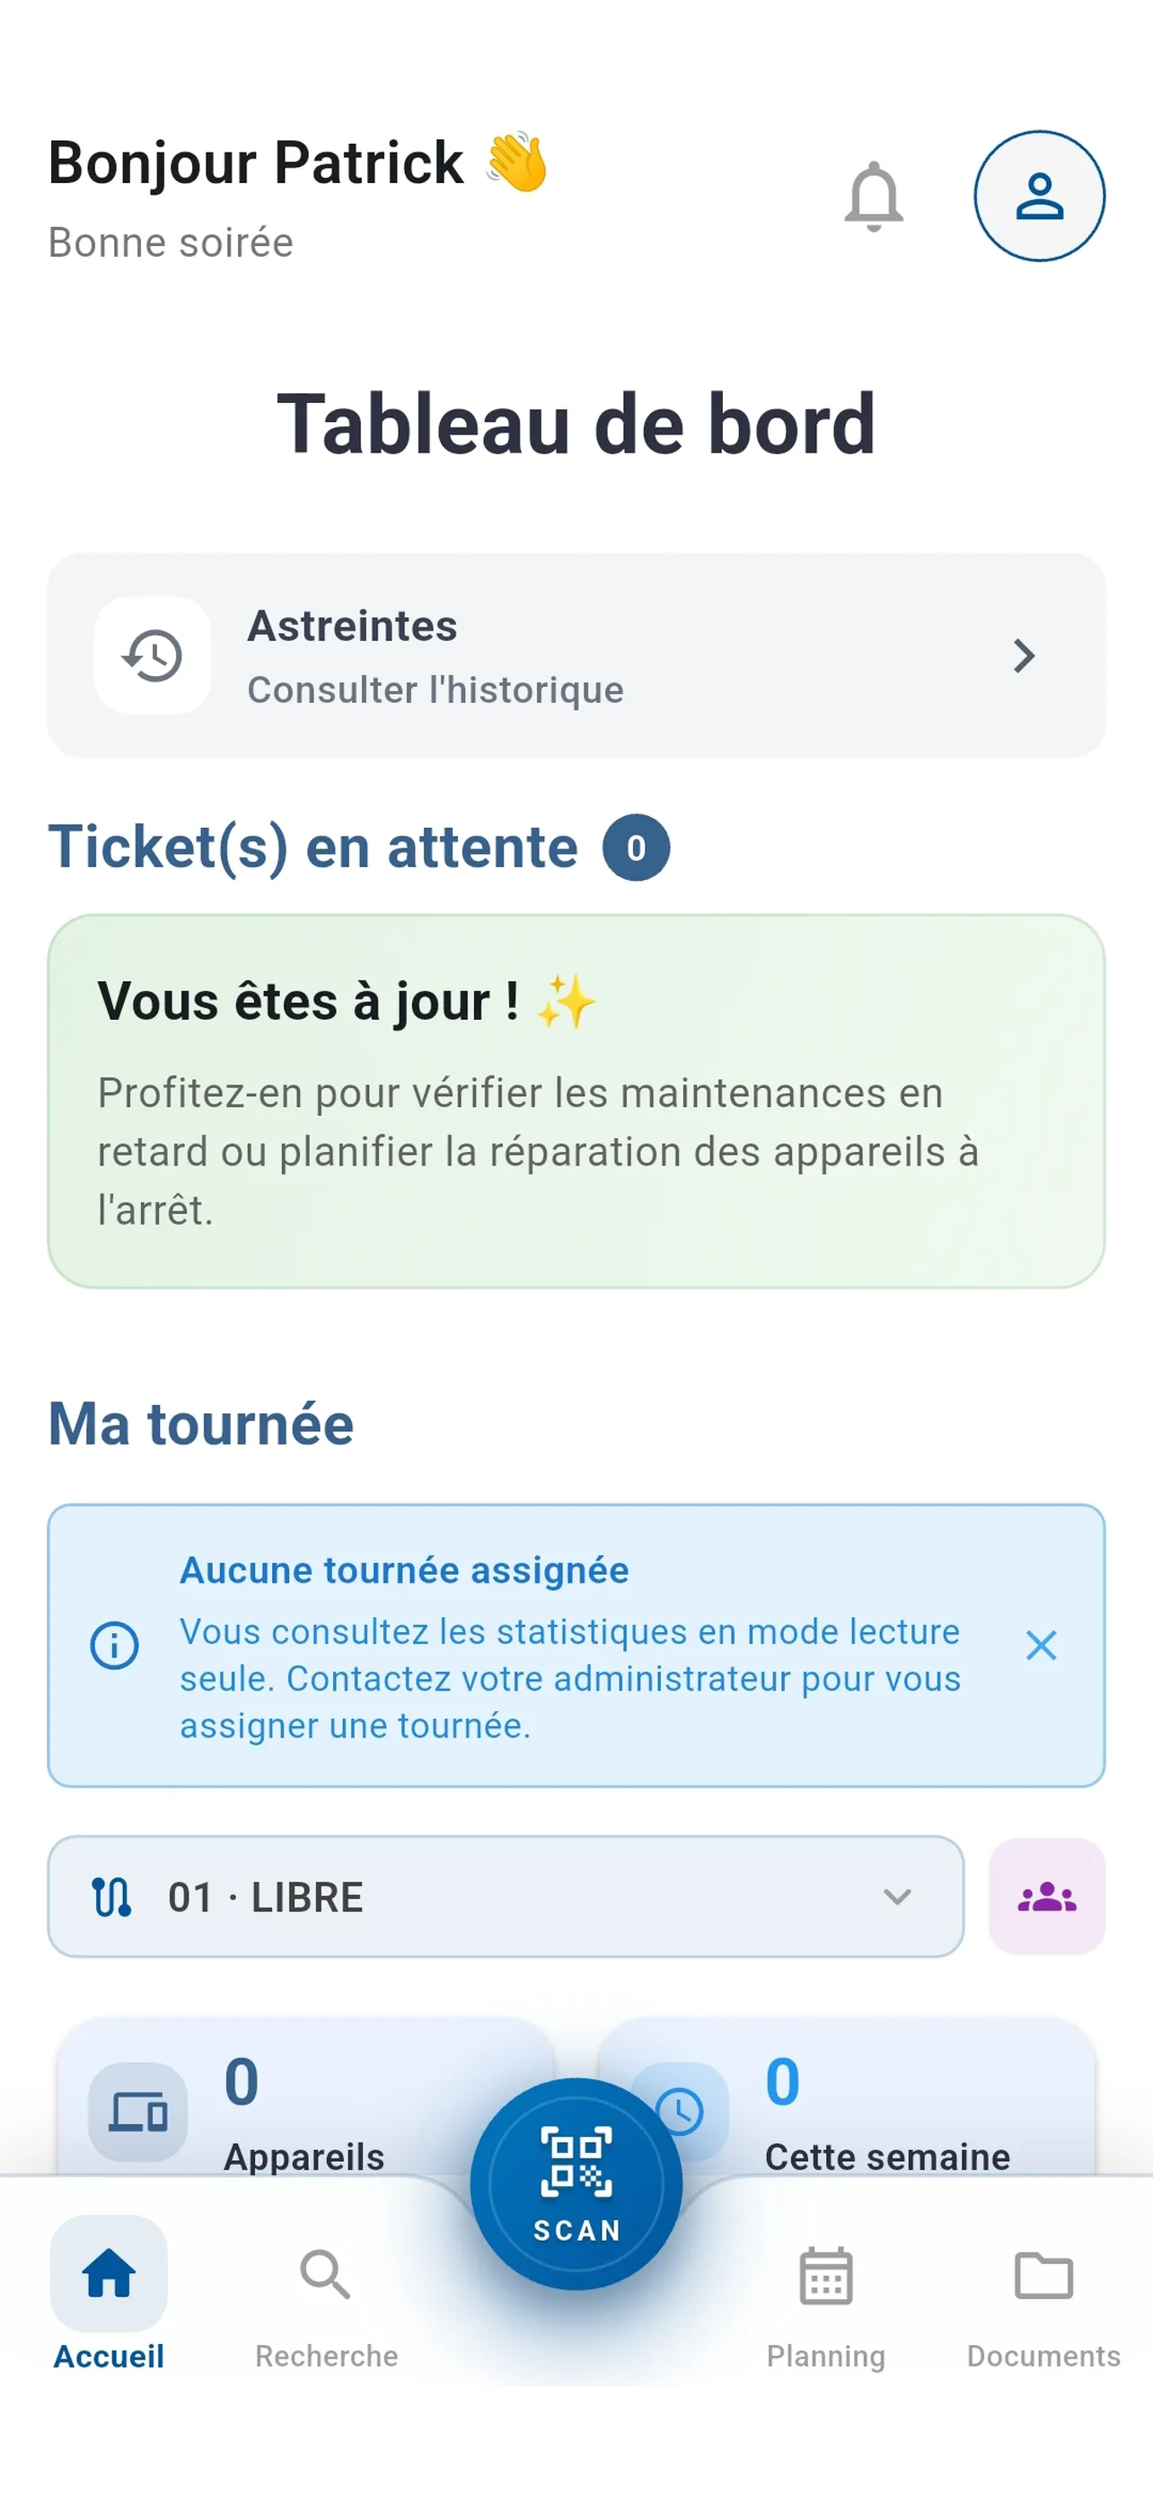Tap the QR code SCAN button
Image resolution: width=1153 pixels, height=2494 pixels.
(x=576, y=2183)
